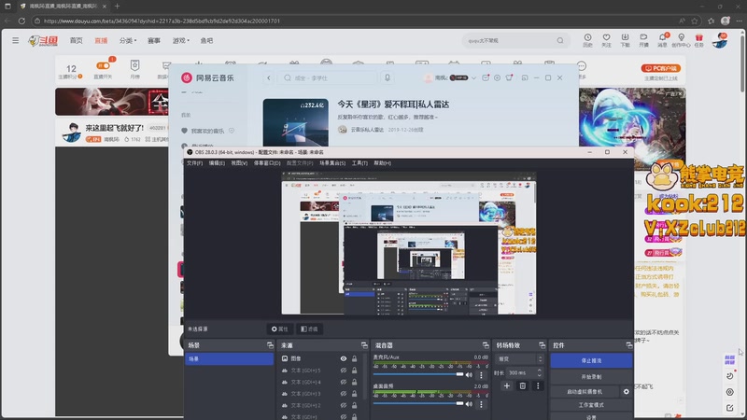Open OBS 工具(T) menu
Viewport: 747px width, 420px height.
click(359, 162)
